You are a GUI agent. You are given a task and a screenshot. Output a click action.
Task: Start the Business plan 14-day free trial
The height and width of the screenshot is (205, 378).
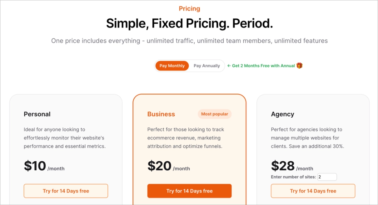pyautogui.click(x=189, y=191)
